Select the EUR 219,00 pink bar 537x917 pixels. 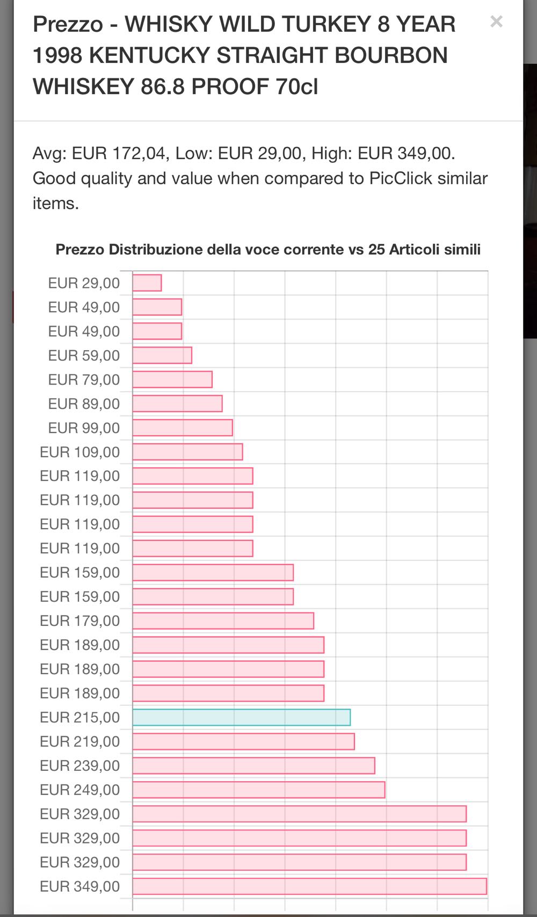pyautogui.click(x=243, y=742)
